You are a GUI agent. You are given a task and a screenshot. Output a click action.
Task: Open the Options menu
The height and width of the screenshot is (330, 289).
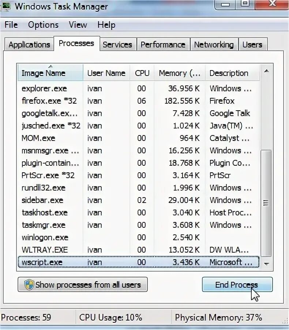(43, 25)
